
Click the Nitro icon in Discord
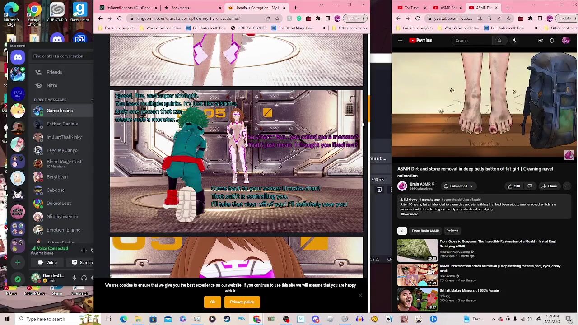[39, 85]
